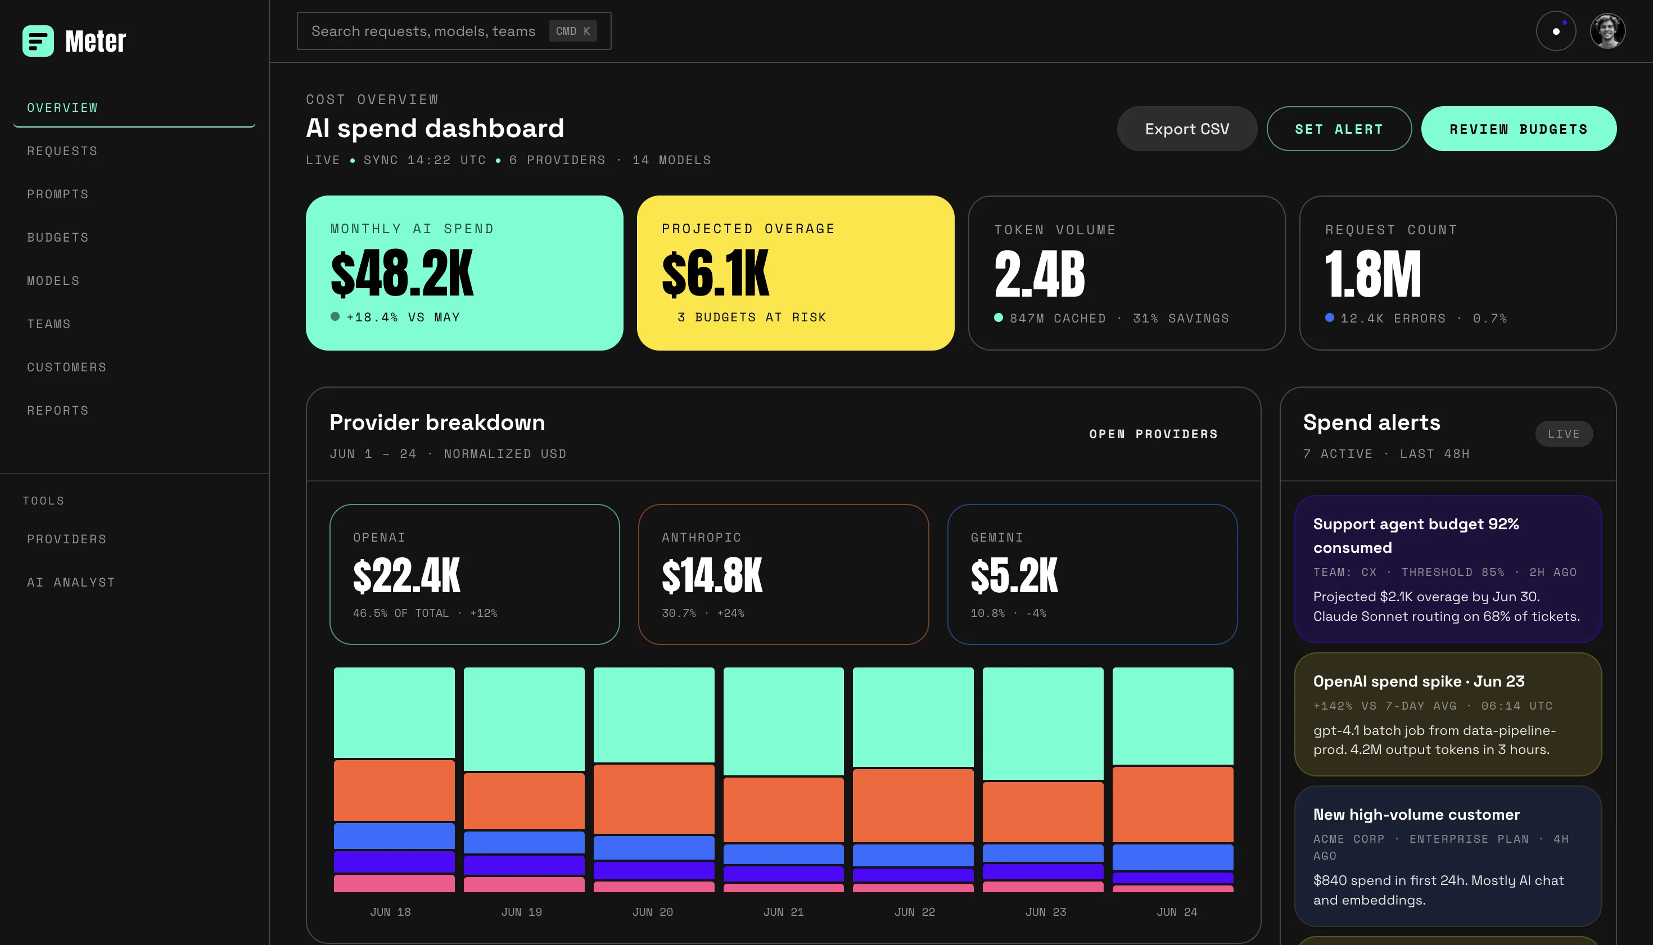Open Reports in the sidebar
Screen dimensions: 1653x945
pos(134,411)
